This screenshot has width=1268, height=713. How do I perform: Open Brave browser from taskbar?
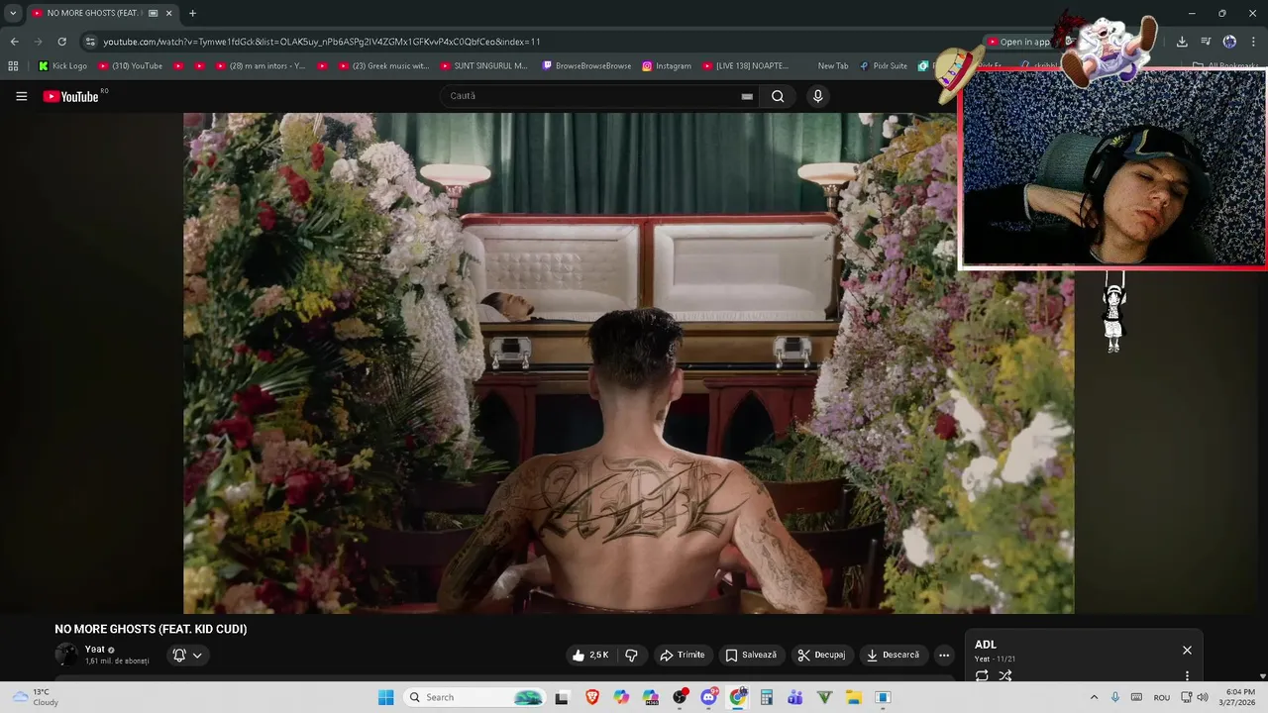coord(591,697)
